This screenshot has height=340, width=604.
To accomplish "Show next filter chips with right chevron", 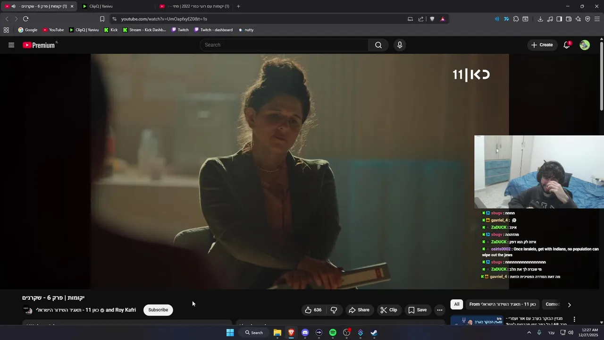I will (569, 305).
